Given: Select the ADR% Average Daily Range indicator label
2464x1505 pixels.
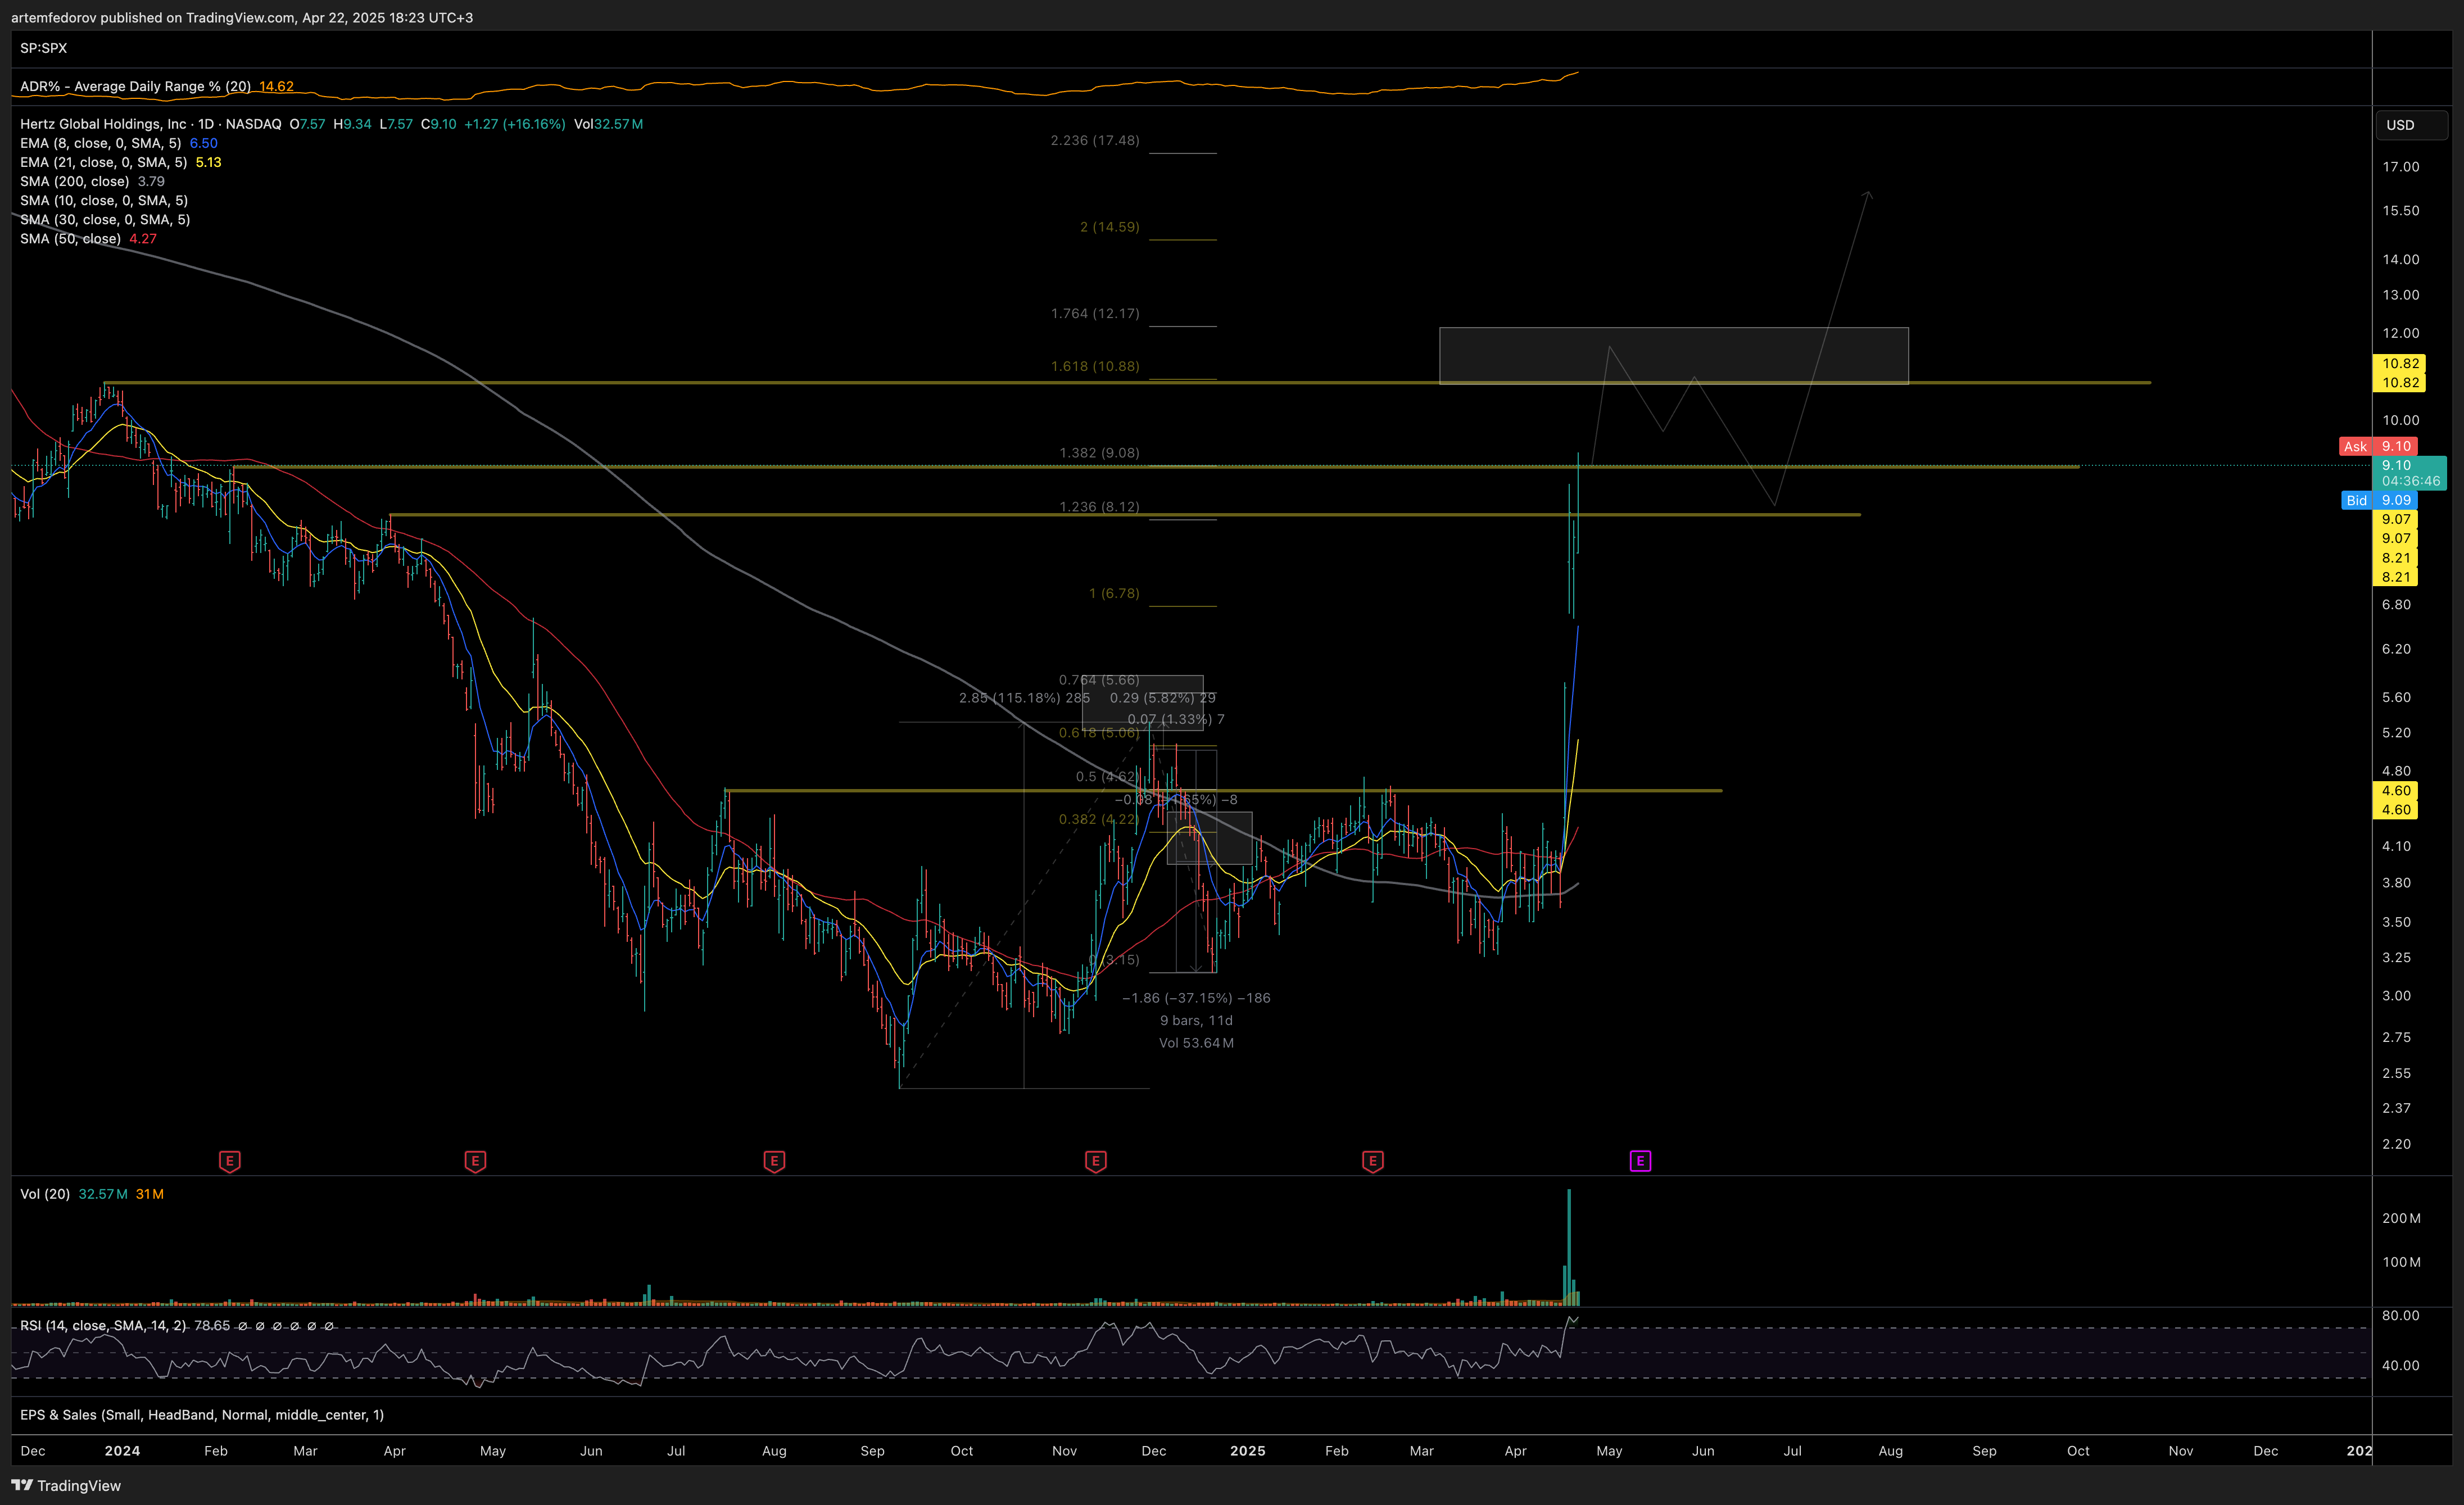Looking at the screenshot, I should 135,86.
